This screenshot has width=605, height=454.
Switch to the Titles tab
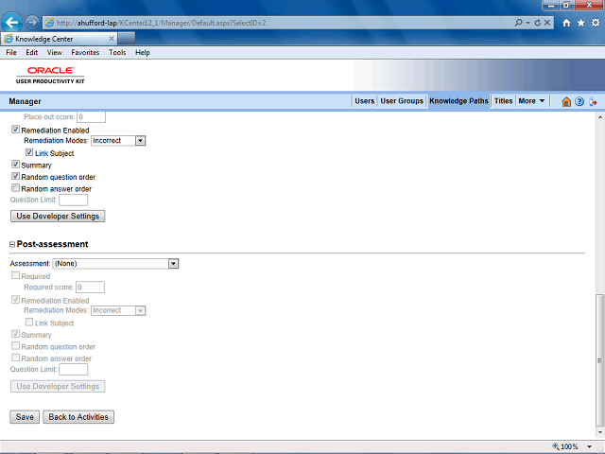coord(503,101)
